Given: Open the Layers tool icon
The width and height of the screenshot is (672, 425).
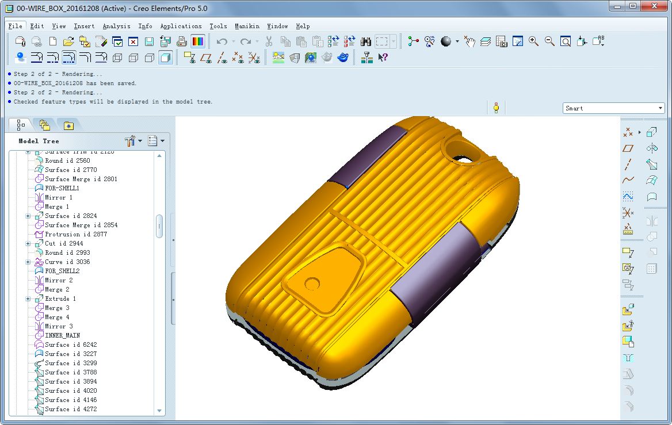Looking at the screenshot, I should [486, 41].
